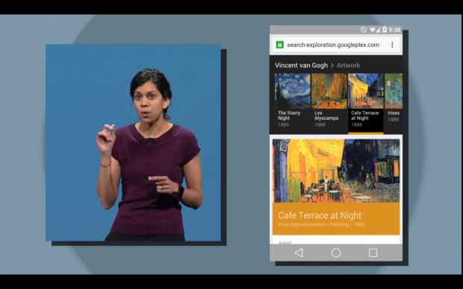Click the Post-Impressionism • Painting • 1888 subtitle

tap(321, 224)
